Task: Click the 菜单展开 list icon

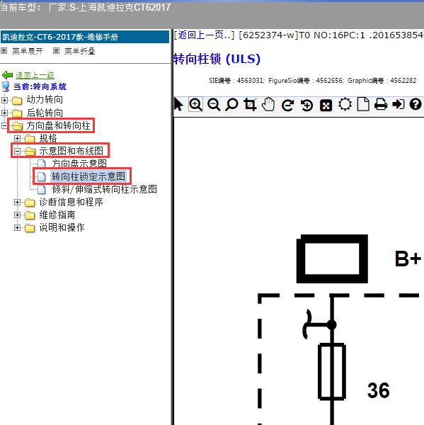Action: (x=4, y=51)
